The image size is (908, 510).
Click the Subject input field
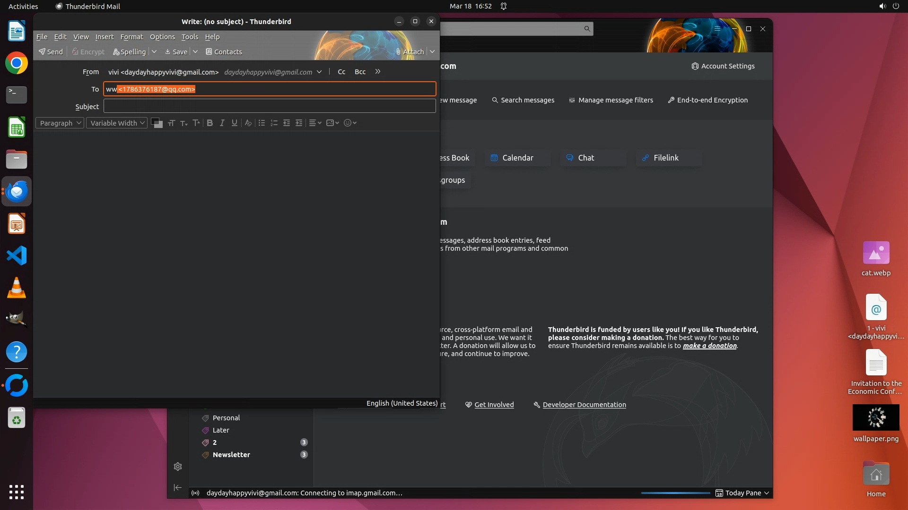(x=270, y=106)
